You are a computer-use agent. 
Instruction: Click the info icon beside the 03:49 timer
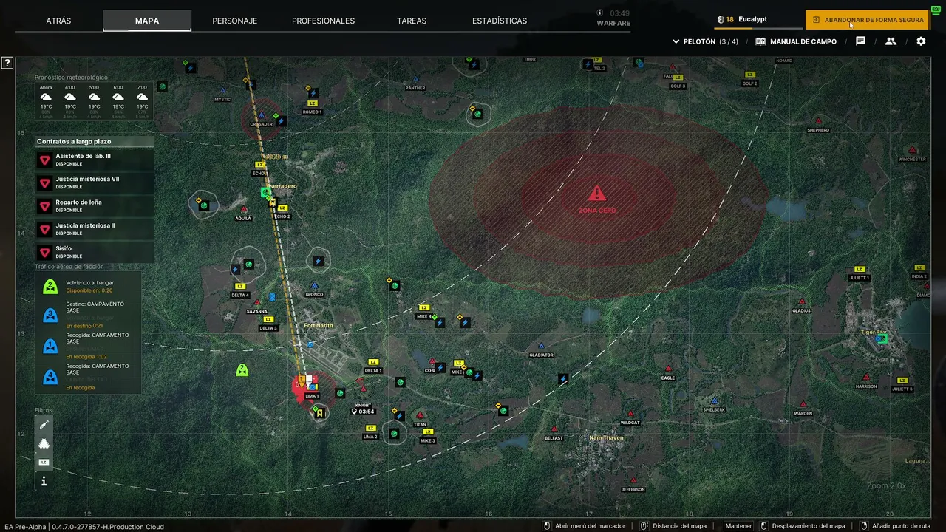[x=600, y=13]
